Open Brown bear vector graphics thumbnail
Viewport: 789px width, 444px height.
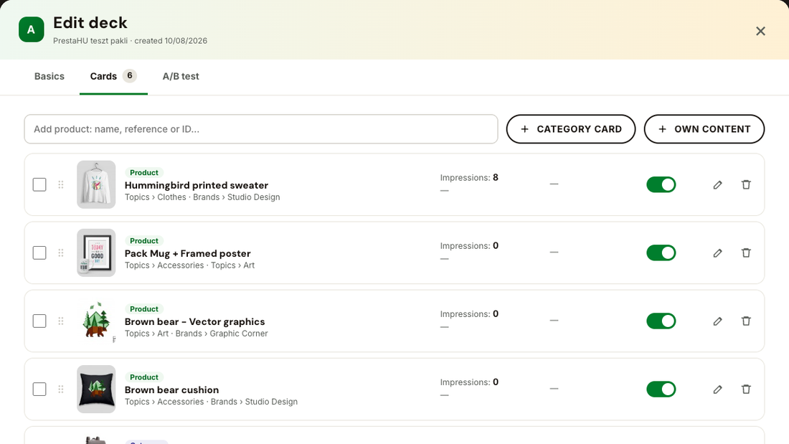tap(96, 321)
